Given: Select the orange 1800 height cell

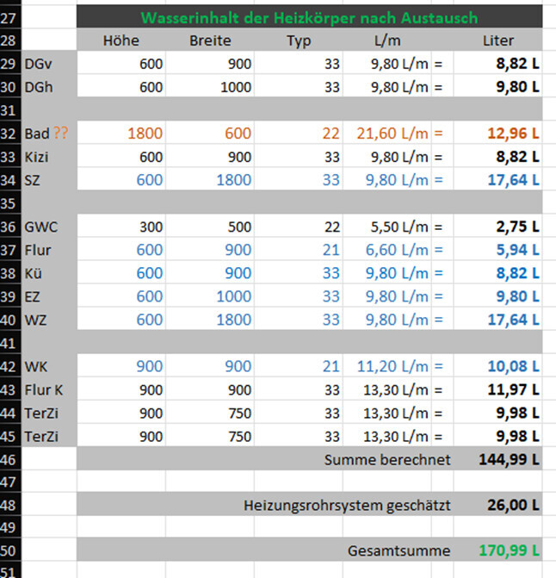Looking at the screenshot, I should [144, 134].
